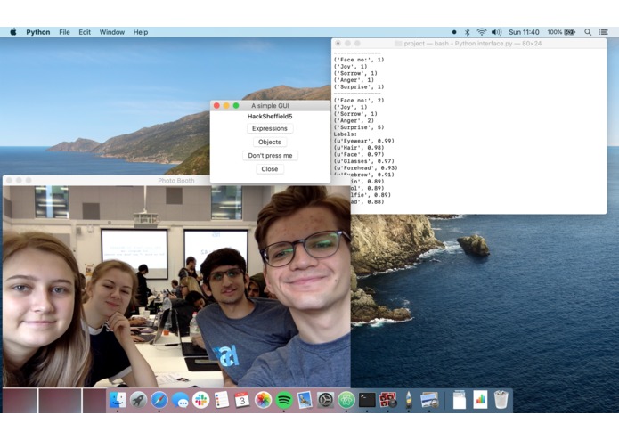Open Calendar from the Dock
Image resolution: width=619 pixels, height=440 pixels.
click(242, 400)
